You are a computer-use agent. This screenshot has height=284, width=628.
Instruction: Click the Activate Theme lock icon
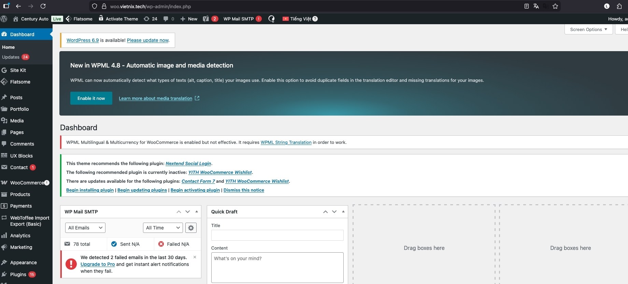[x=101, y=18]
